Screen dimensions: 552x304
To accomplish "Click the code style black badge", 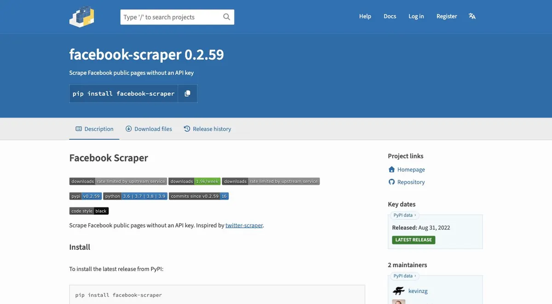I will click(89, 211).
